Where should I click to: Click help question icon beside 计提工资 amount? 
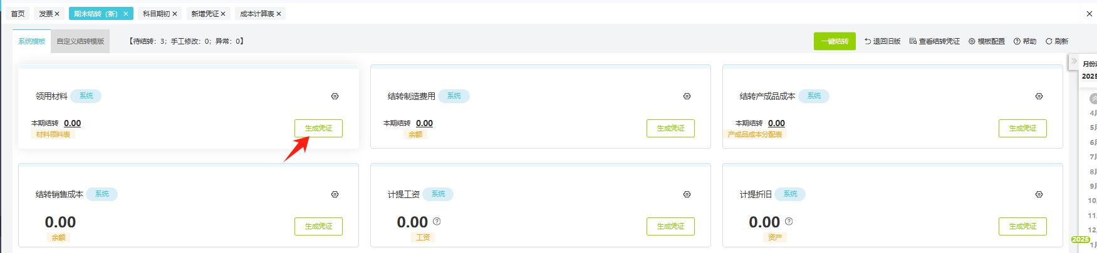tap(437, 221)
